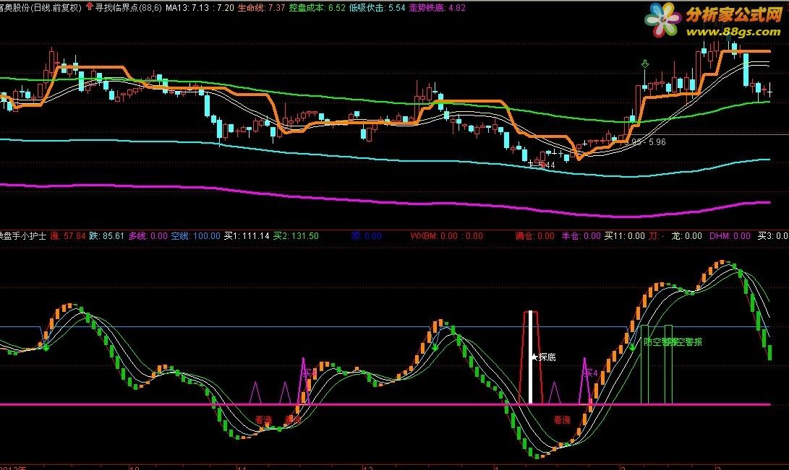Click the 龙: 0.00 value
Viewport: 789px width, 470px height.
[x=686, y=235]
